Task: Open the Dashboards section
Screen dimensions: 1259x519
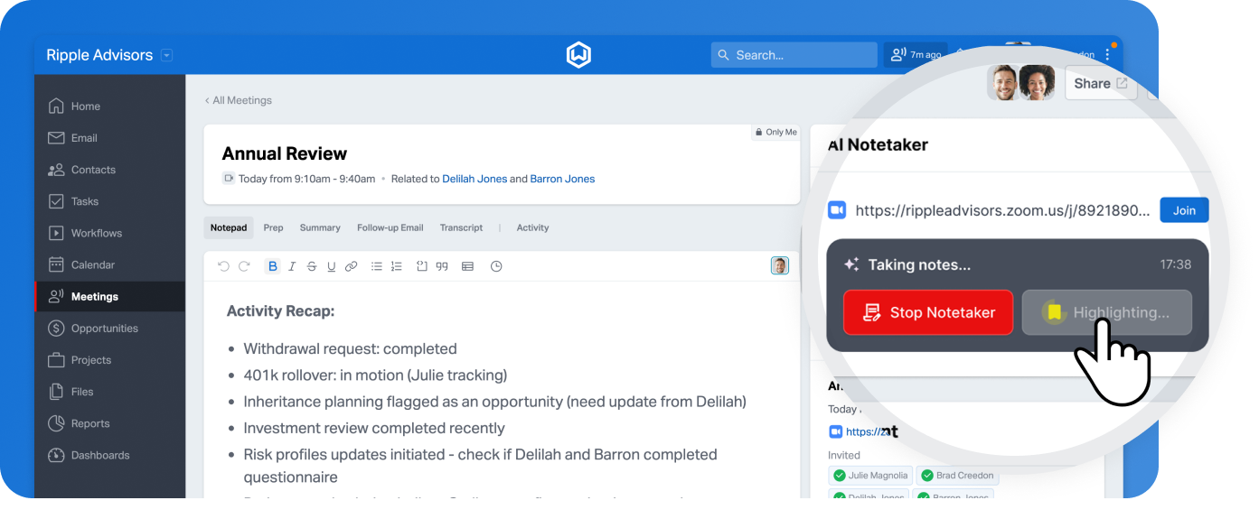Action: pyautogui.click(x=109, y=455)
